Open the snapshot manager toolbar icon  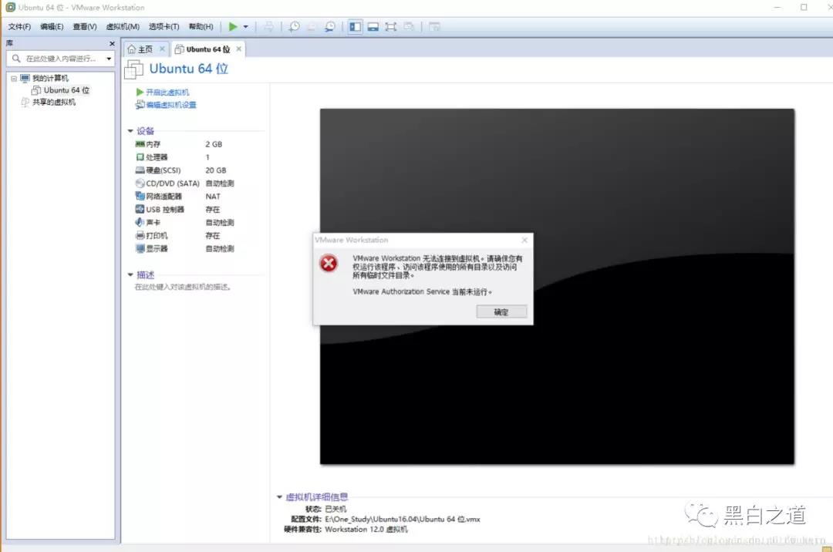pyautogui.click(x=329, y=26)
